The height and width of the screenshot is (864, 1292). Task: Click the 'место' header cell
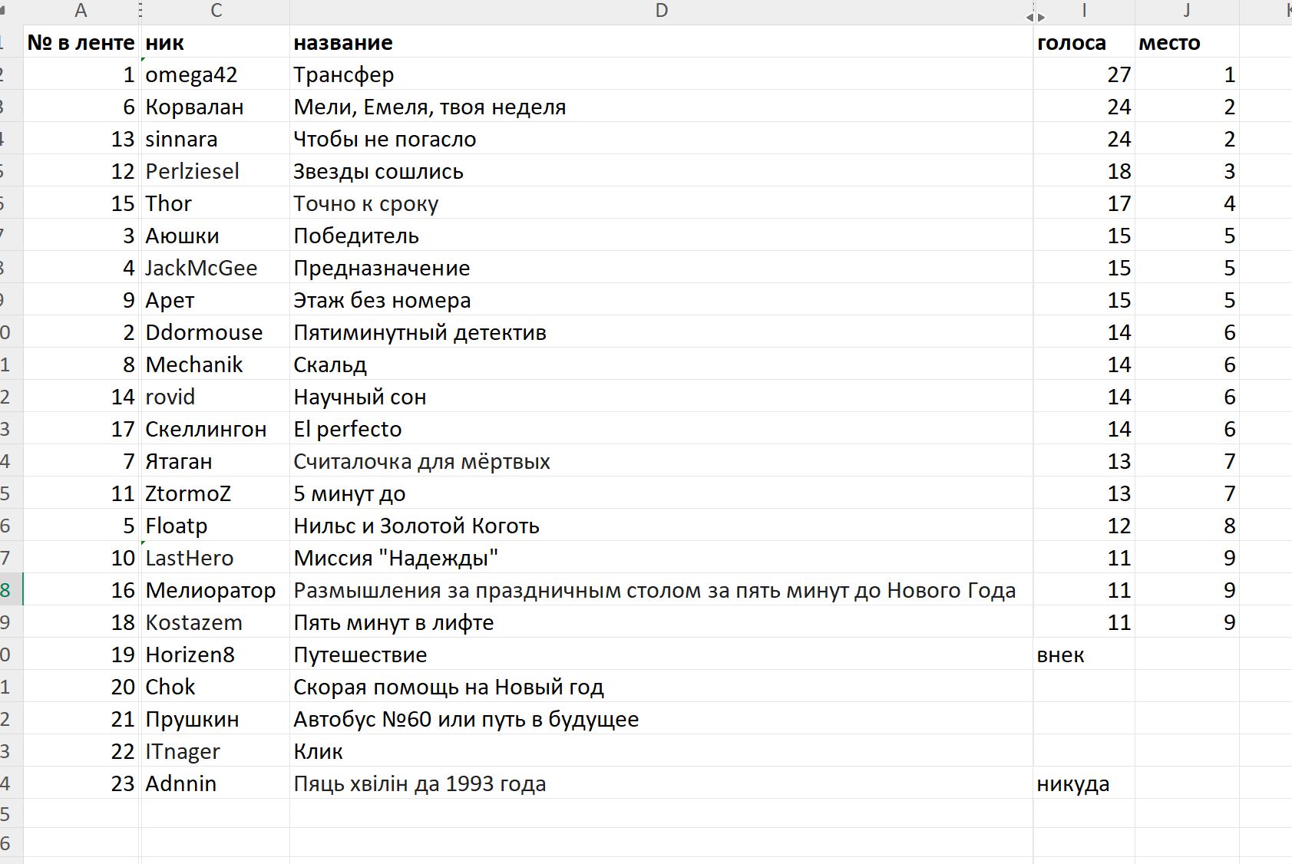tap(1187, 42)
